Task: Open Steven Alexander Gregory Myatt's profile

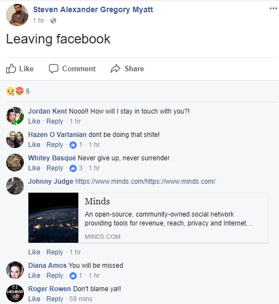Action: [x=93, y=9]
